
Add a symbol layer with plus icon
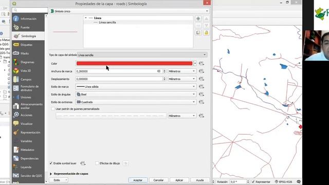(x=198, y=18)
